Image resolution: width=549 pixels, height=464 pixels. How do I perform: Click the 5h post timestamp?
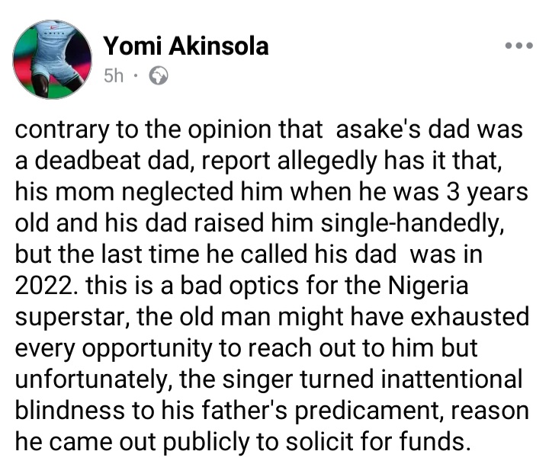(x=113, y=76)
